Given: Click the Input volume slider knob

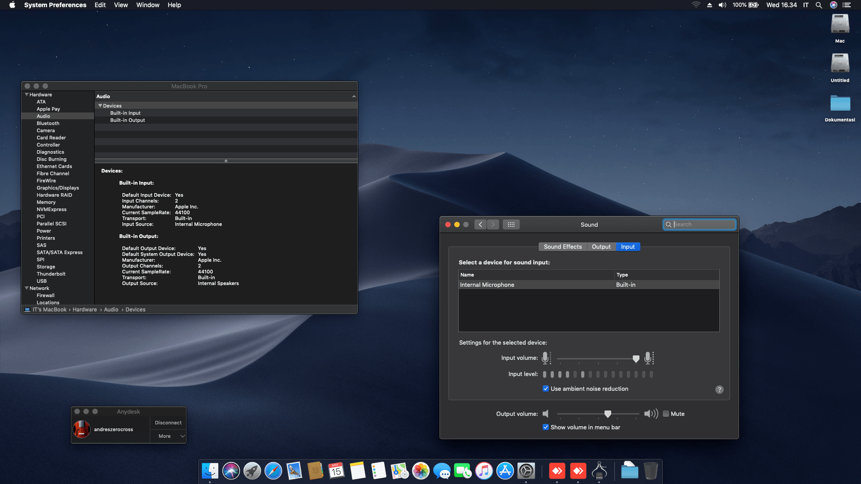Looking at the screenshot, I should coord(636,359).
